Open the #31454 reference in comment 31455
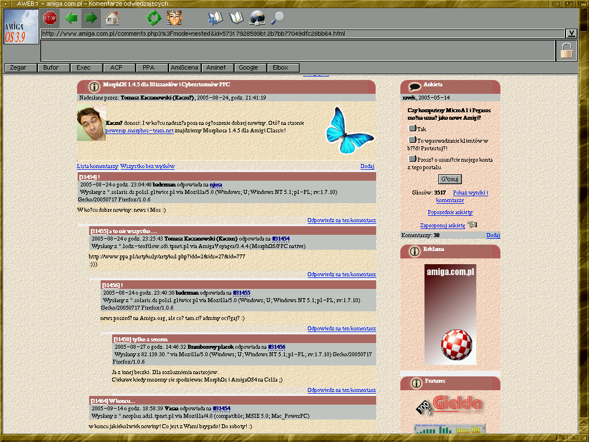 pos(281,239)
